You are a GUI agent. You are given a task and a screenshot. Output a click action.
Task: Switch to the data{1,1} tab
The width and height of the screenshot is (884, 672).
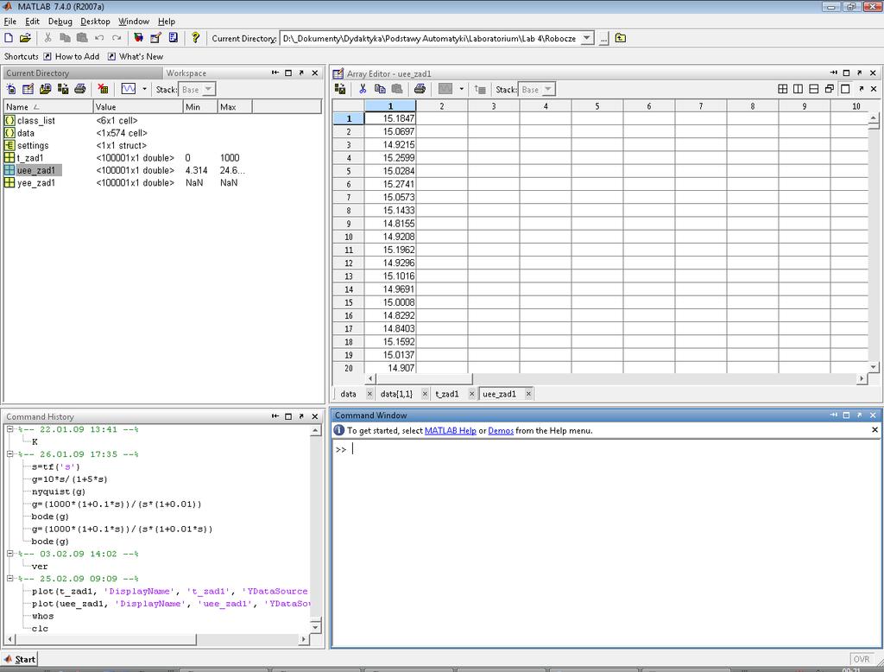pyautogui.click(x=396, y=394)
